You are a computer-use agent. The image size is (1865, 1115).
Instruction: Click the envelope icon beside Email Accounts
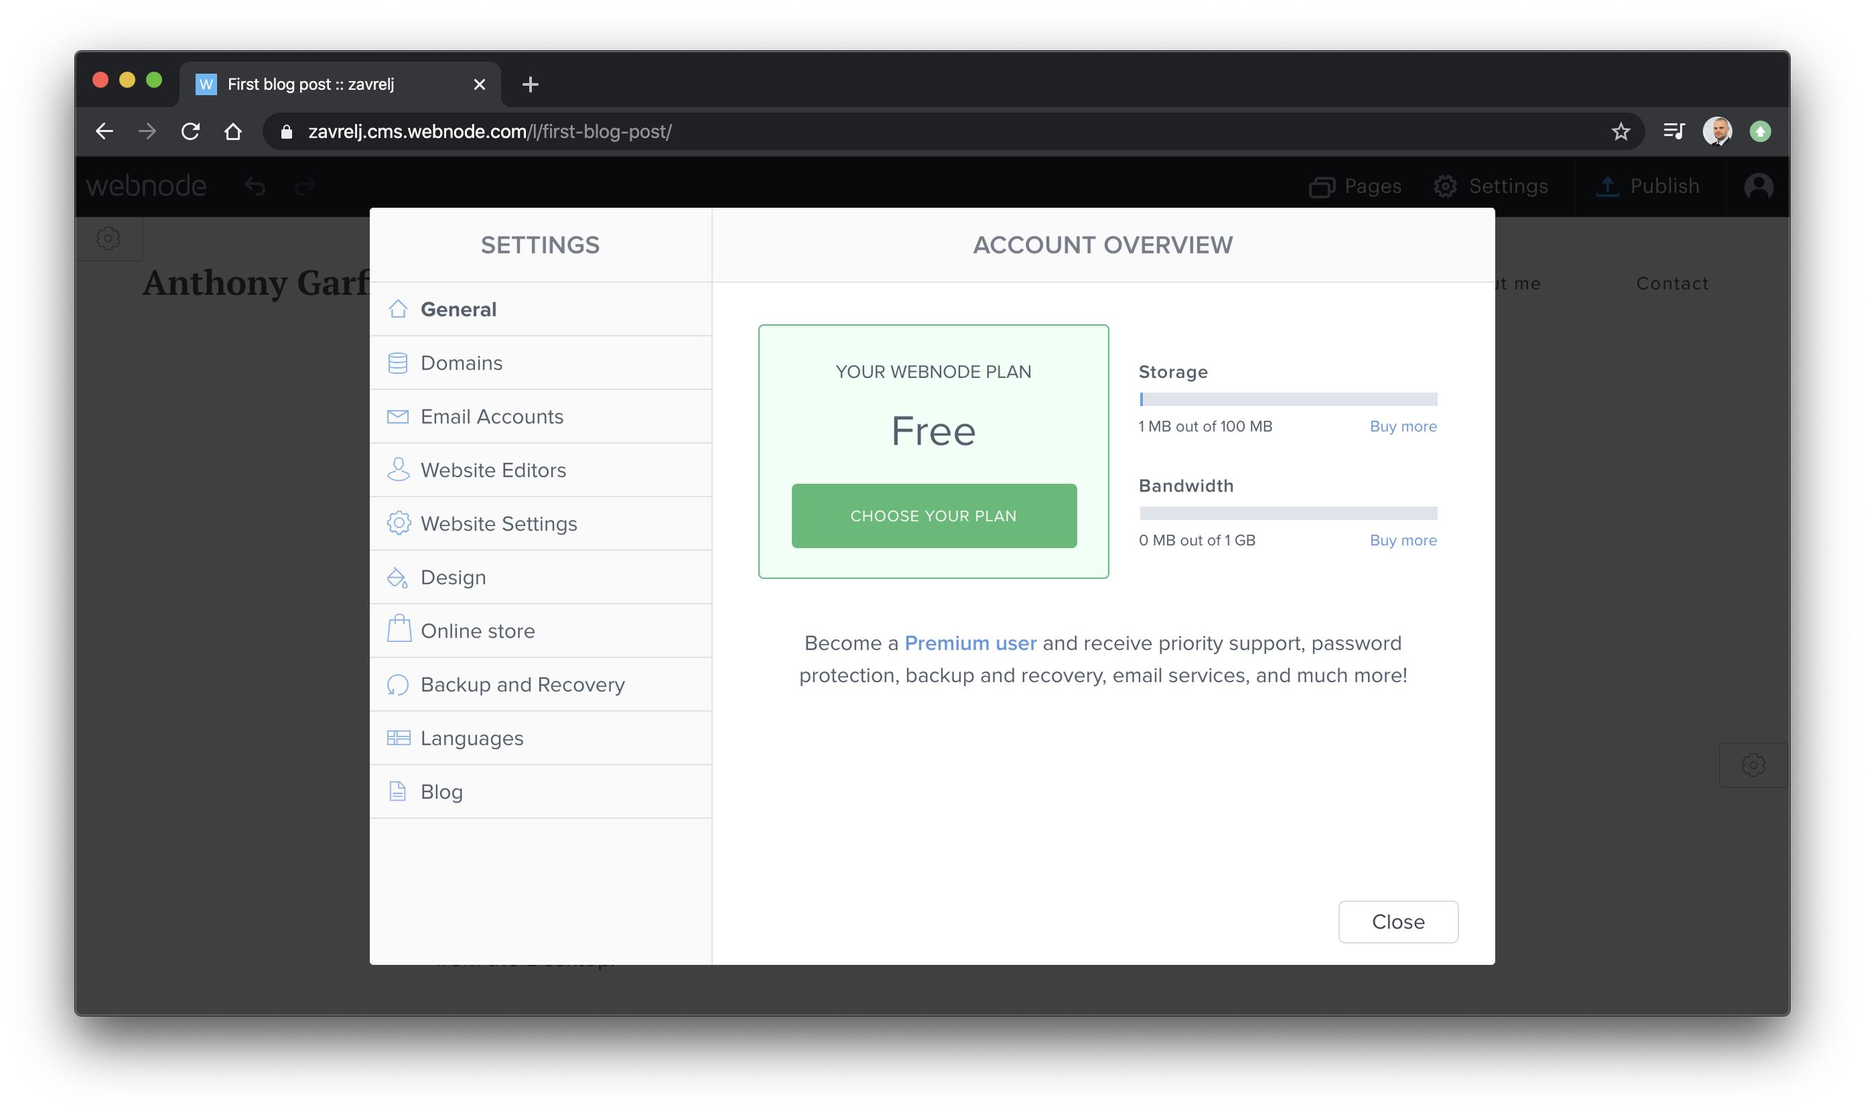pyautogui.click(x=398, y=416)
